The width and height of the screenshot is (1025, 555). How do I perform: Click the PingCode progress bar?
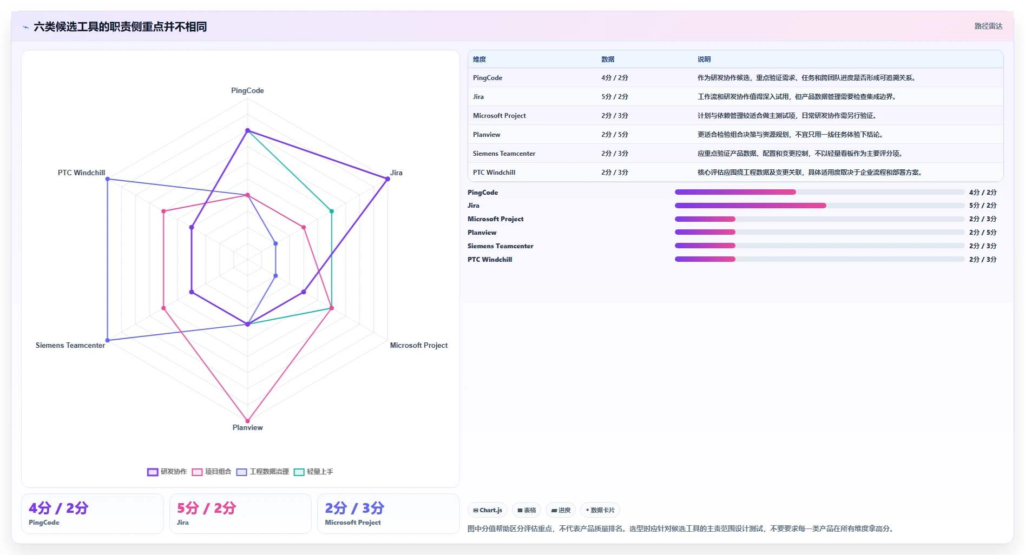[x=819, y=192]
